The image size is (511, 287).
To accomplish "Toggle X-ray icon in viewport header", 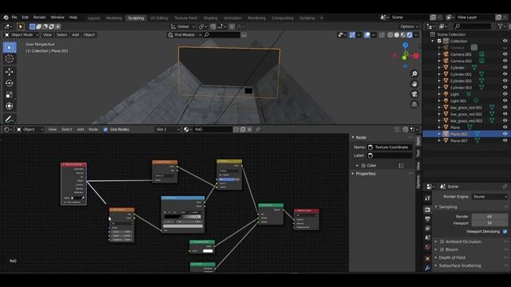I will click(x=382, y=35).
